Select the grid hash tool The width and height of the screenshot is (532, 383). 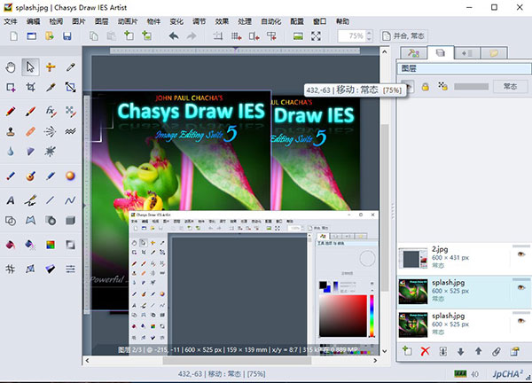pyautogui.click(x=11, y=269)
